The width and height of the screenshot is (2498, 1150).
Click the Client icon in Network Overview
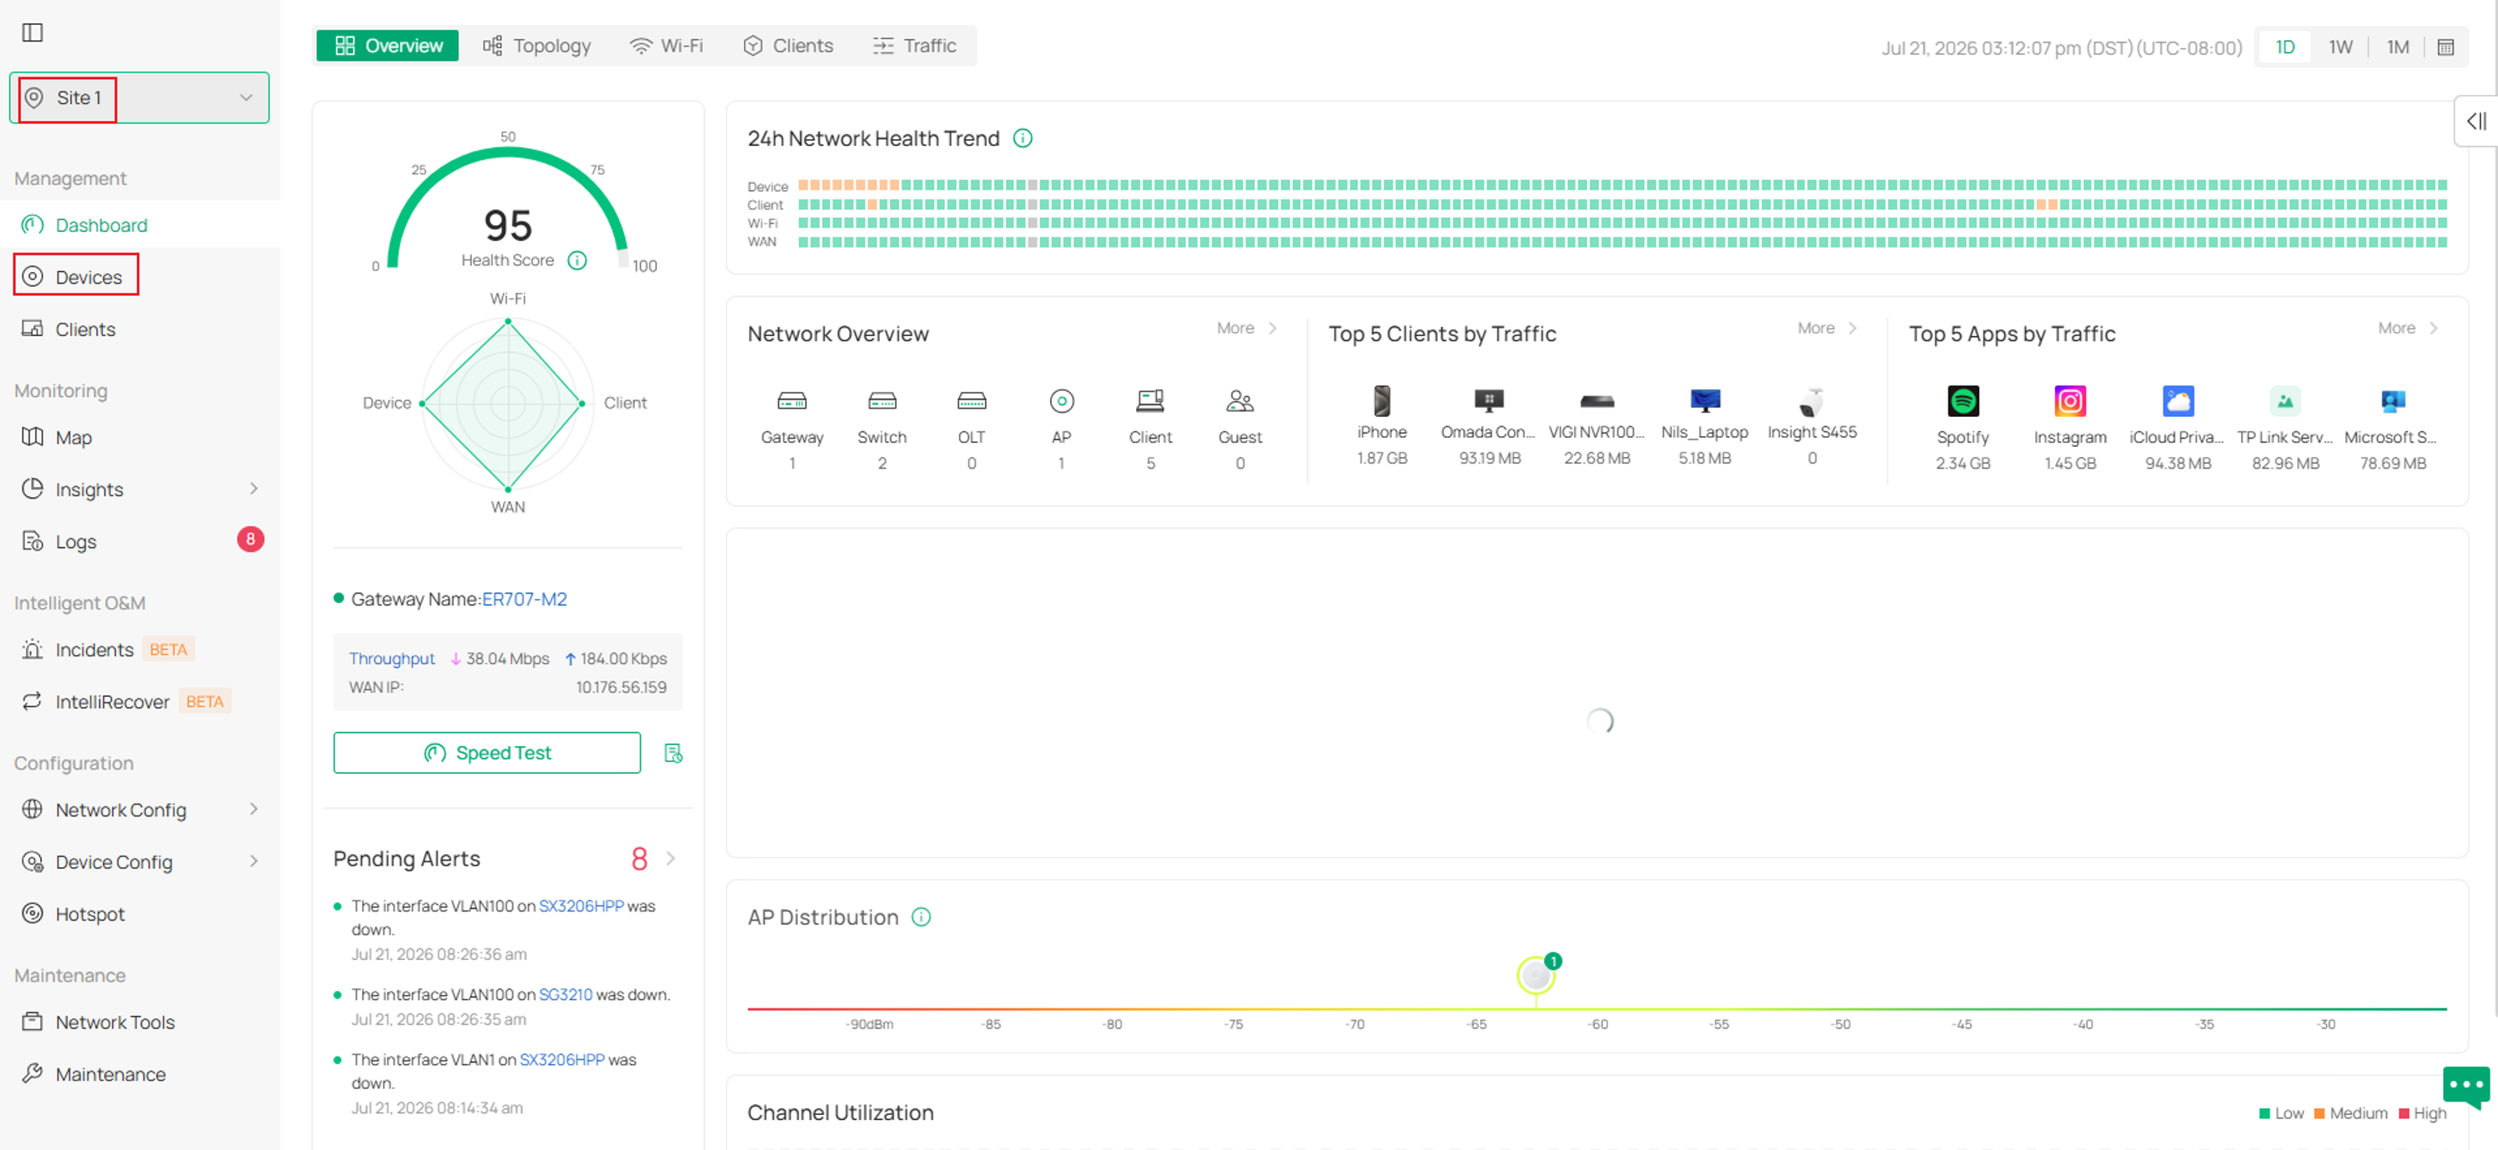point(1150,400)
